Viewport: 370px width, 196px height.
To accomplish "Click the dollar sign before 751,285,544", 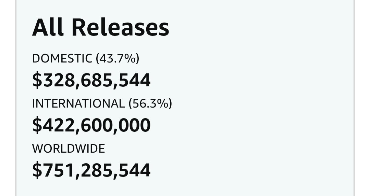I will [x=37, y=170].
